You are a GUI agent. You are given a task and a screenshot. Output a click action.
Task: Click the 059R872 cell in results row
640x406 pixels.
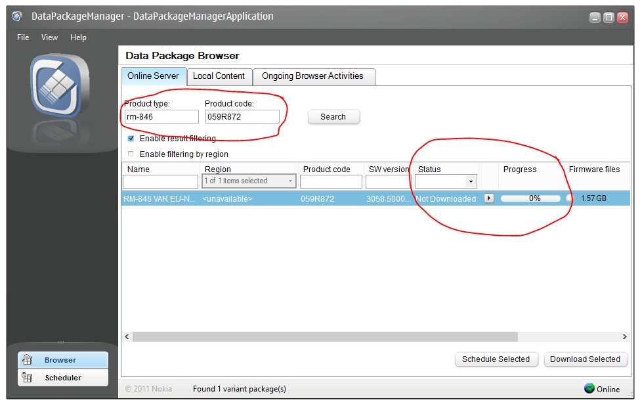318,199
